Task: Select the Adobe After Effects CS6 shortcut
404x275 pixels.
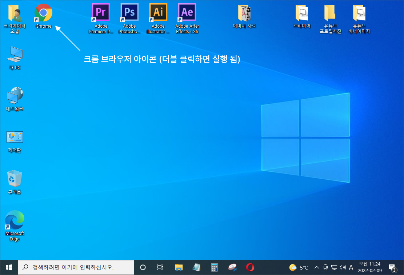Action: coord(187,19)
